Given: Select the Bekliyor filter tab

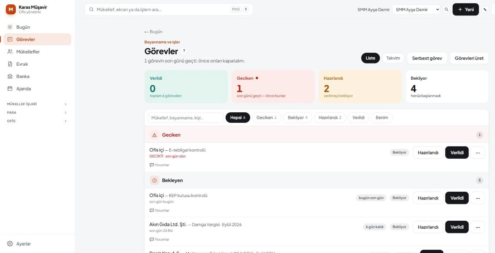Looking at the screenshot, I should point(298,118).
